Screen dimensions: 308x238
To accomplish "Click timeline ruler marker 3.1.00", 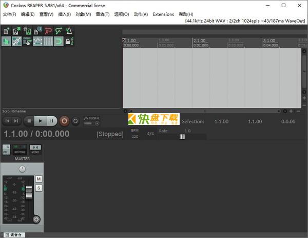I will pyautogui.click(x=269, y=41).
